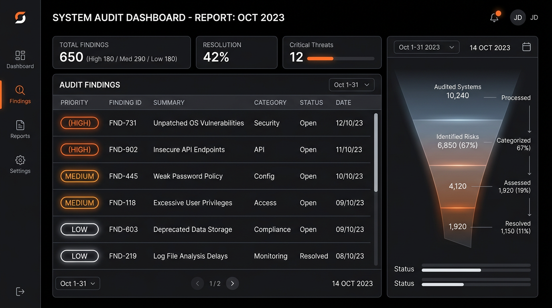The height and width of the screenshot is (308, 552).
Task: Click the logout icon at sidebar bottom
Action: [20, 292]
